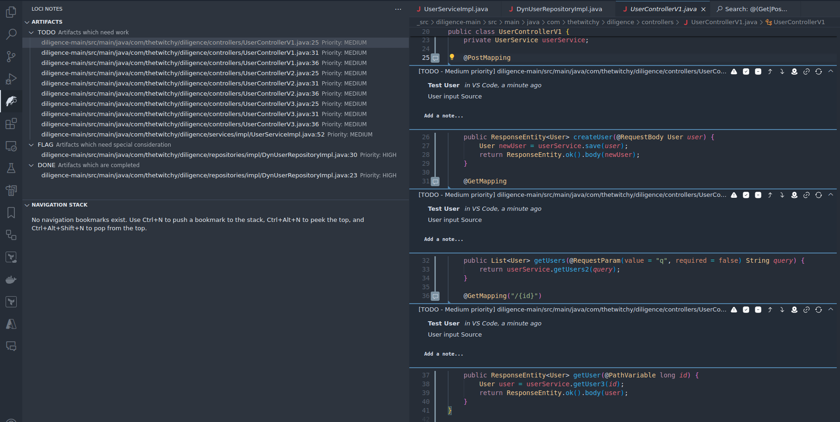Image resolution: width=840 pixels, height=422 pixels.
Task: Open the UserControllerV2.java:31 artifact
Action: (180, 84)
